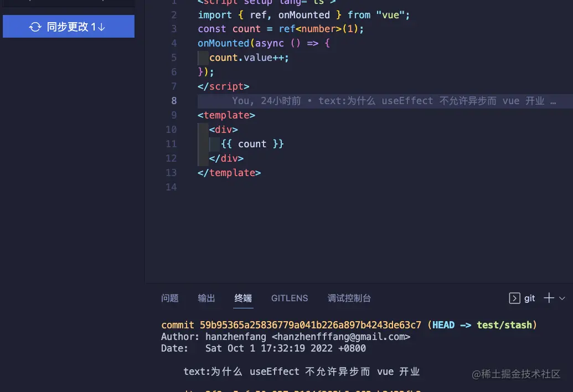Click the <div> tag on line 10
Viewport: 573px width, 392px height.
point(223,130)
